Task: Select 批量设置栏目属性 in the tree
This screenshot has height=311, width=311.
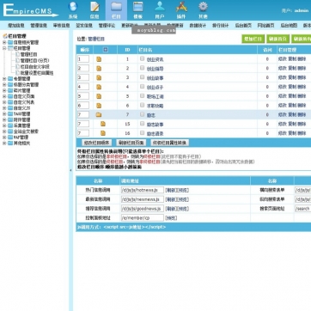Action: point(37,73)
